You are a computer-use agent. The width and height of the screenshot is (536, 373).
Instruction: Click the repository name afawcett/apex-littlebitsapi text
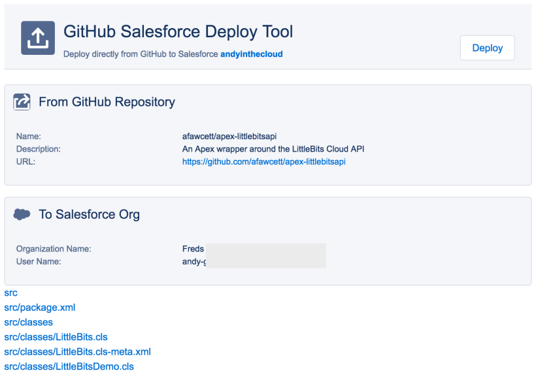pos(229,137)
